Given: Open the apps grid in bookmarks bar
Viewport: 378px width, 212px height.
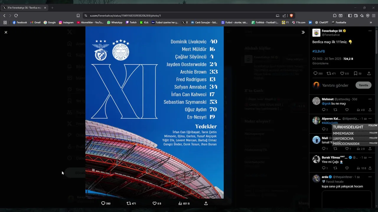Looking at the screenshot, I should [5, 22].
